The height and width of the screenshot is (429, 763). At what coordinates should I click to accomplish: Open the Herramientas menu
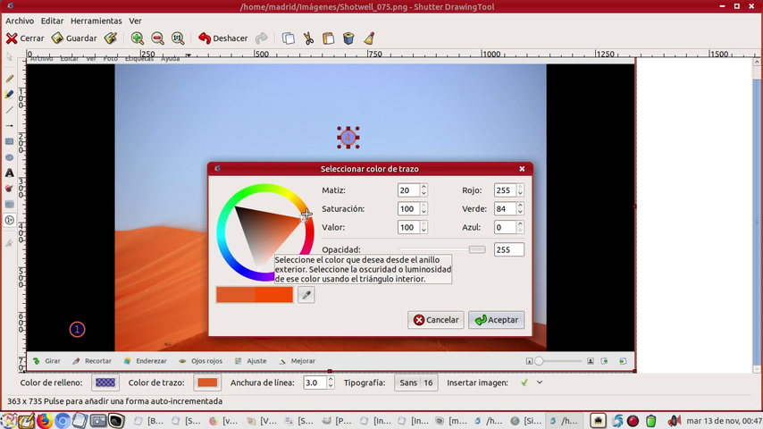click(x=96, y=21)
